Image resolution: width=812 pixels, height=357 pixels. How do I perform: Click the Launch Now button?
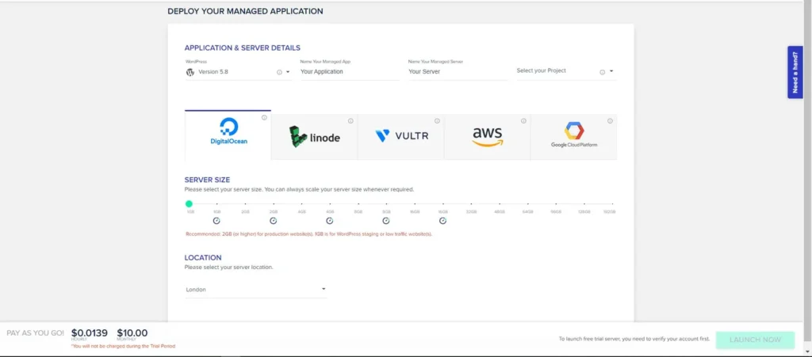pos(755,340)
